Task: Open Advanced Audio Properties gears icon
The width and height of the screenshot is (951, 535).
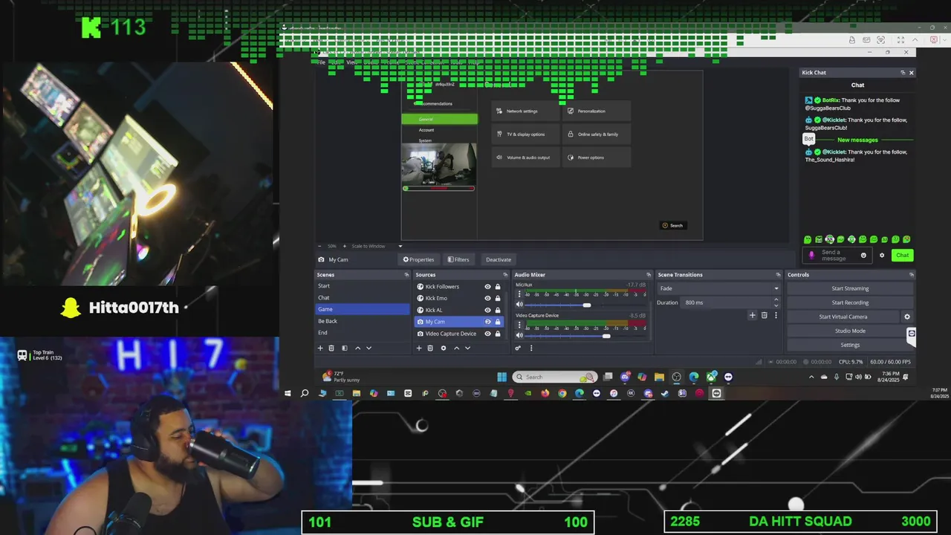Action: pos(518,348)
